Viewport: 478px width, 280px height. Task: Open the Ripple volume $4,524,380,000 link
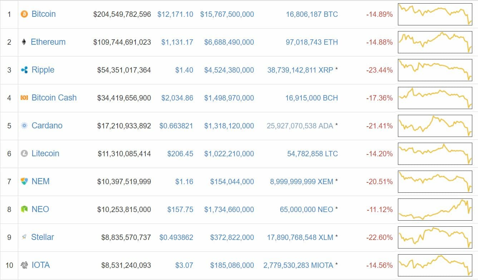click(229, 70)
